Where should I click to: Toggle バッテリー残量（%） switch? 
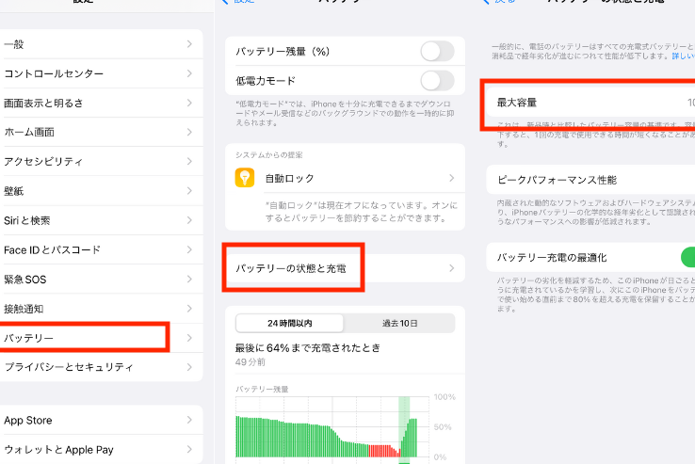pos(436,51)
